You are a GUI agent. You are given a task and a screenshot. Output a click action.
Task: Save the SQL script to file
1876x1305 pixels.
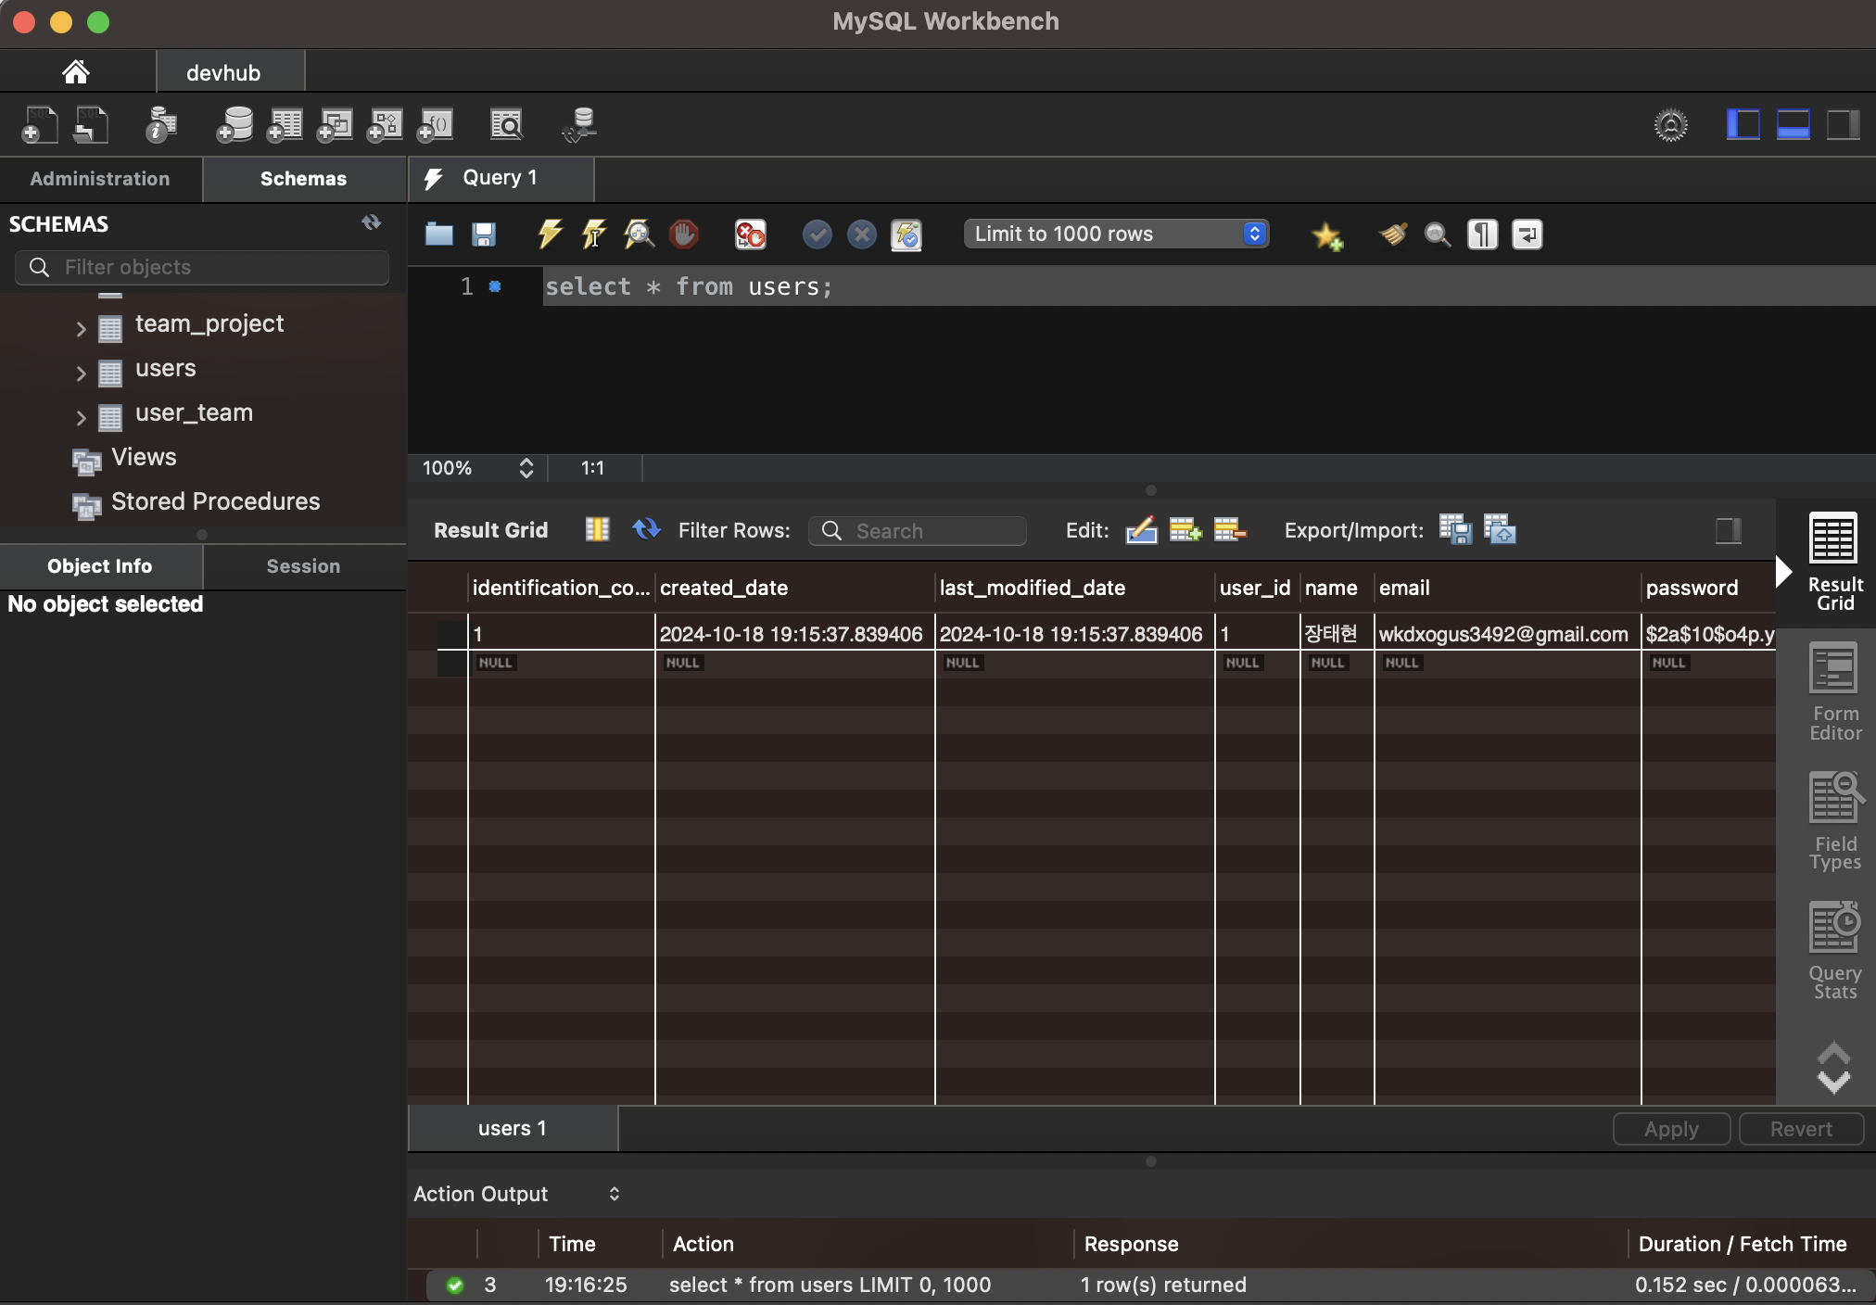coord(483,234)
